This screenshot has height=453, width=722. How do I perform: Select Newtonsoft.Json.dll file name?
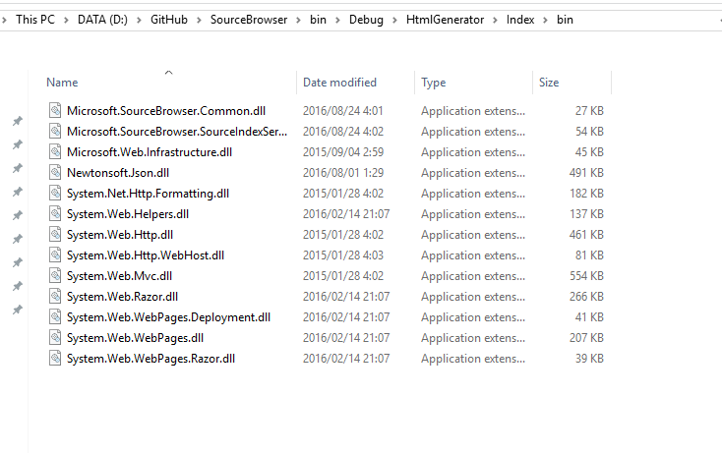pyautogui.click(x=118, y=173)
